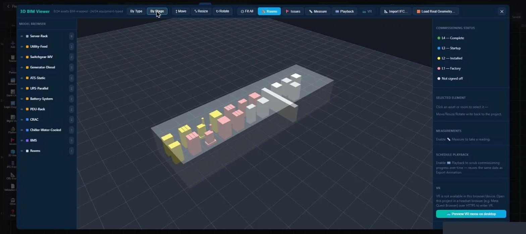Toggle CRAC visibility eye
526x234 pixels.
point(22,120)
